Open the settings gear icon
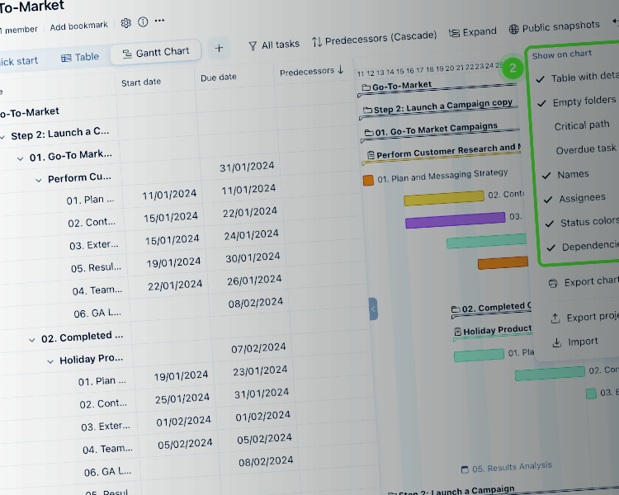The image size is (619, 495). tap(126, 23)
